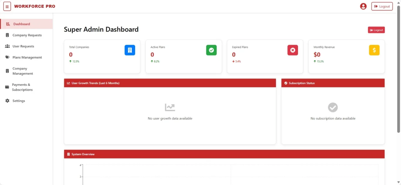Click the Total Companies label
Image resolution: width=401 pixels, height=185 pixels.
(x=79, y=47)
